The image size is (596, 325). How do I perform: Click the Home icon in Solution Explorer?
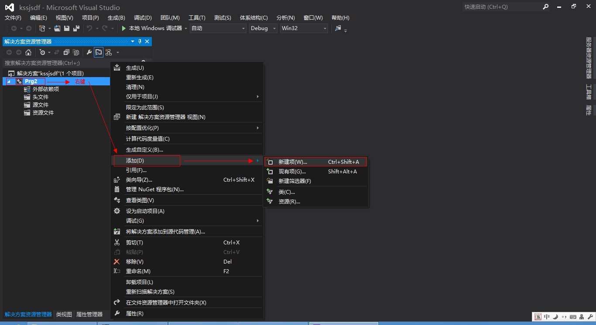coord(28,52)
